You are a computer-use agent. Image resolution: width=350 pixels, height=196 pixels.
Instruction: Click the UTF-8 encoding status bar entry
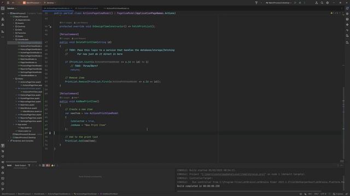point(323,194)
